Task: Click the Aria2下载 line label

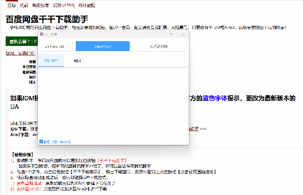Action: click(x=20, y=134)
